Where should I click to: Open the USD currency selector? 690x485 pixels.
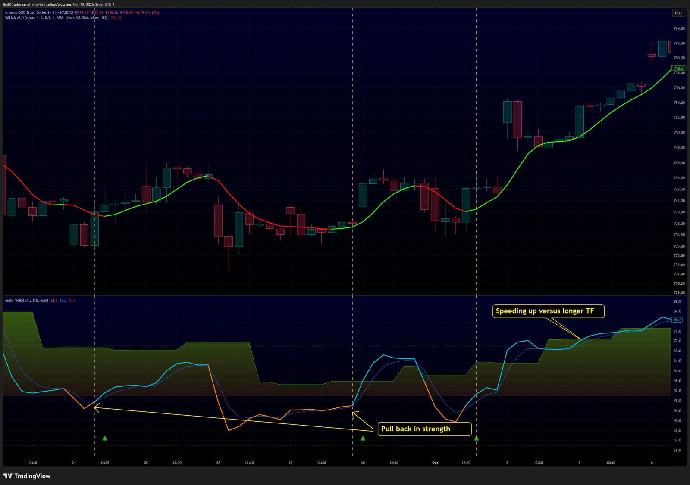(678, 13)
